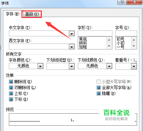Choose 小初 in the 字号 list
Viewport: 143px width, 131px height.
(120, 43)
